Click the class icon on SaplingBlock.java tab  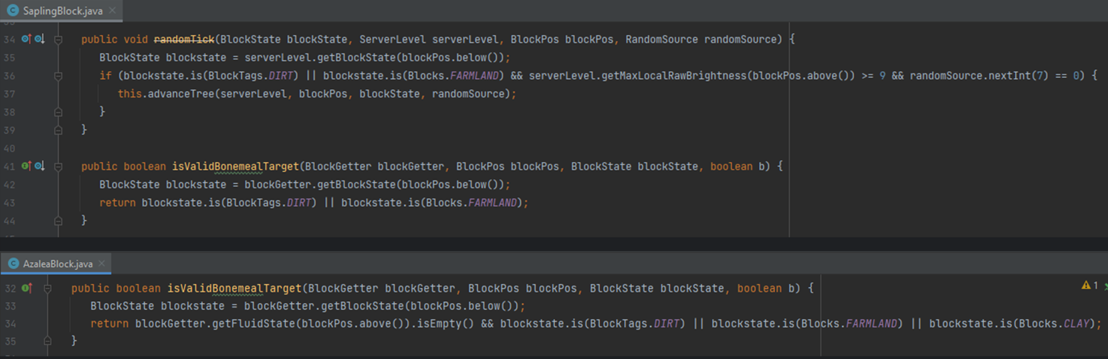pos(13,11)
